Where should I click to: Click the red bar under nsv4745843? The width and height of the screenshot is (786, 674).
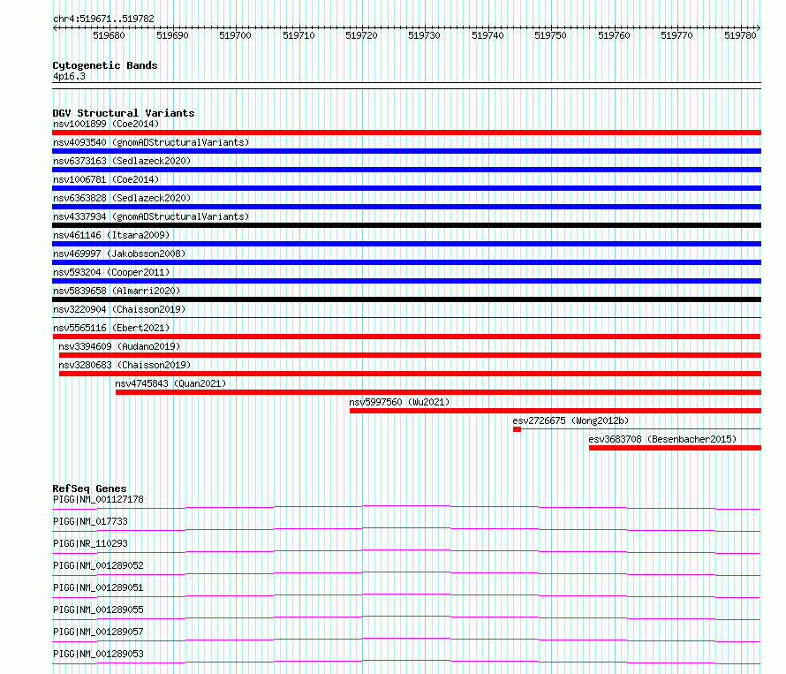point(439,392)
